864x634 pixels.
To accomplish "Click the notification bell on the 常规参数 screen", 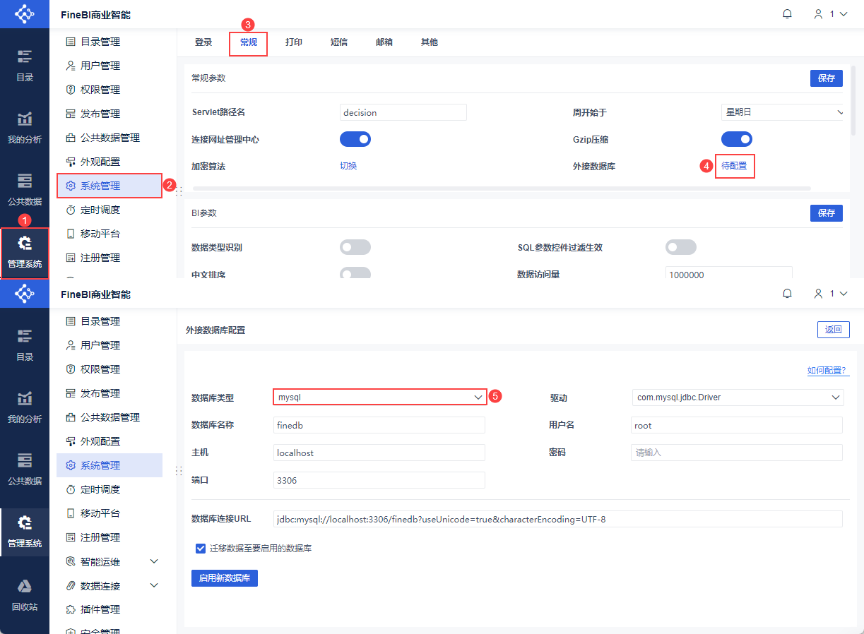I will click(787, 14).
